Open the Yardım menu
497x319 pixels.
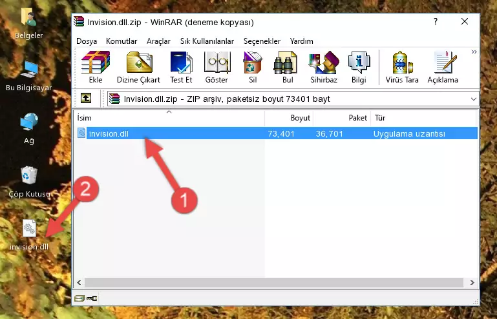click(x=301, y=41)
